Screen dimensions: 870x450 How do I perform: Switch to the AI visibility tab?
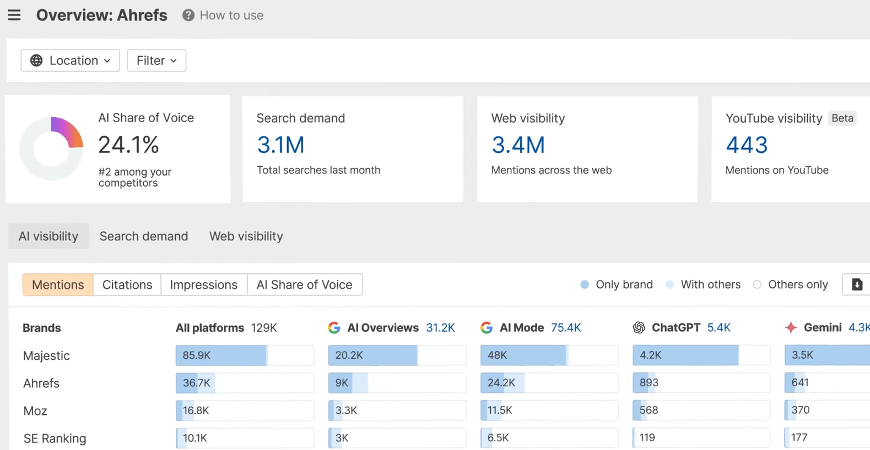click(x=48, y=236)
